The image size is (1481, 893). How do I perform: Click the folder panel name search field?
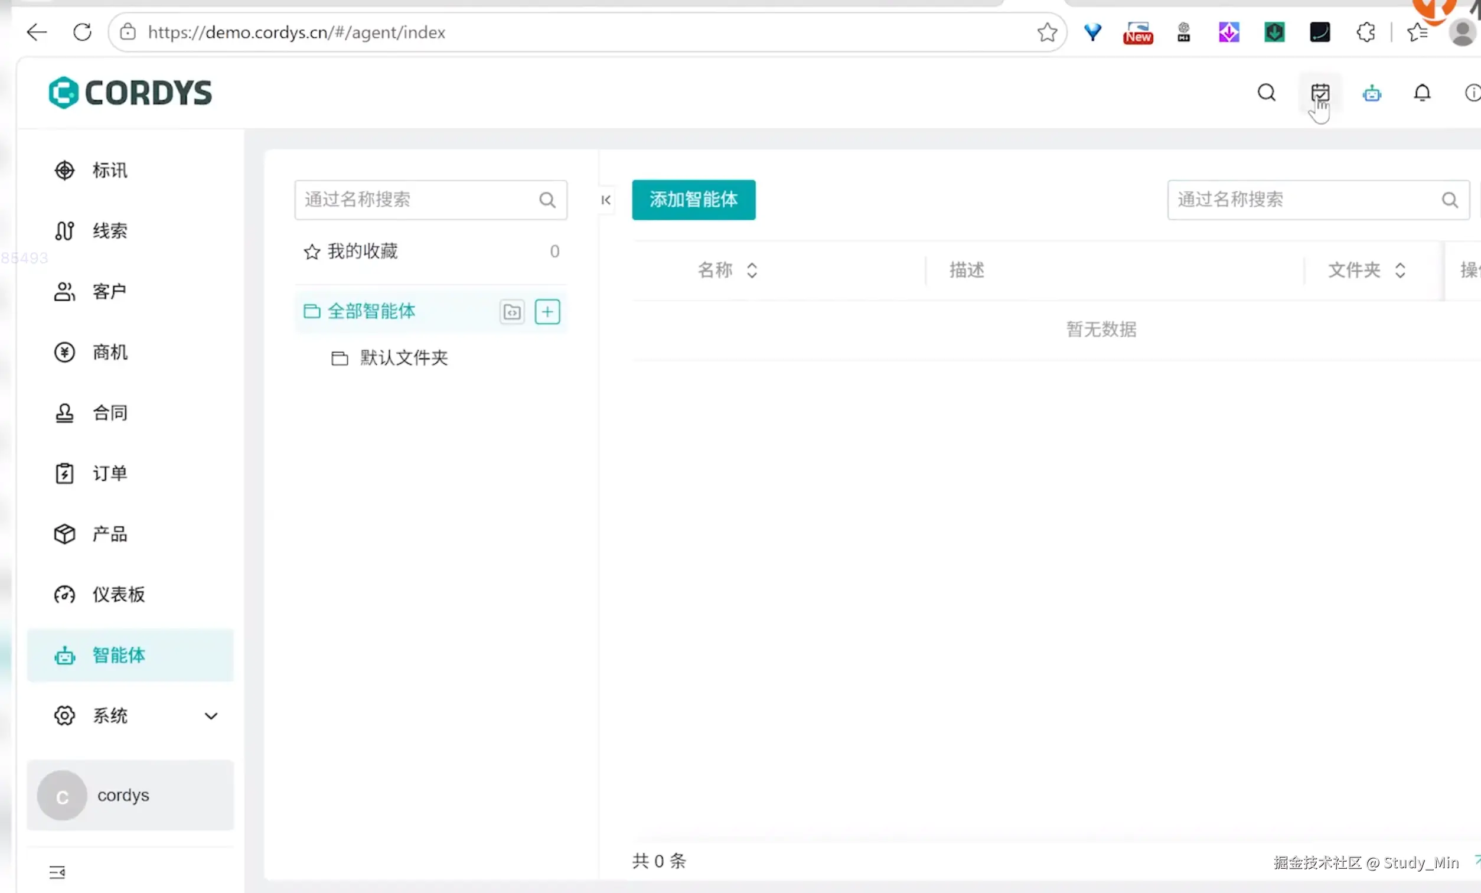[x=430, y=200]
